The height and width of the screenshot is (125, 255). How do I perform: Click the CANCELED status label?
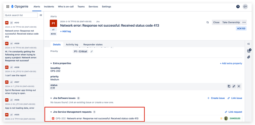pyautogui.click(x=235, y=118)
